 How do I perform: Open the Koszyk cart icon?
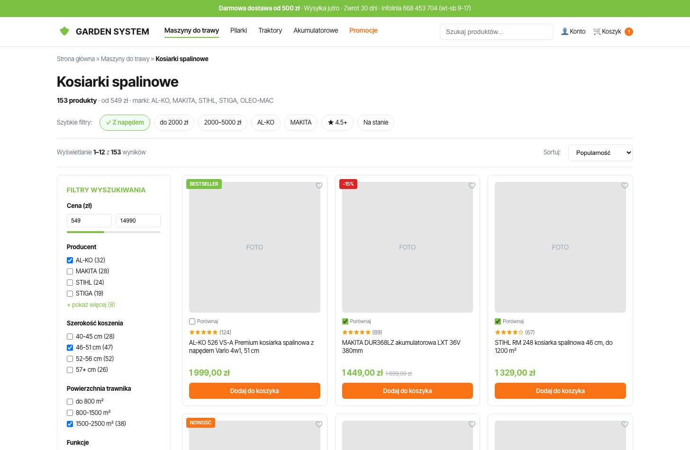pyautogui.click(x=597, y=31)
